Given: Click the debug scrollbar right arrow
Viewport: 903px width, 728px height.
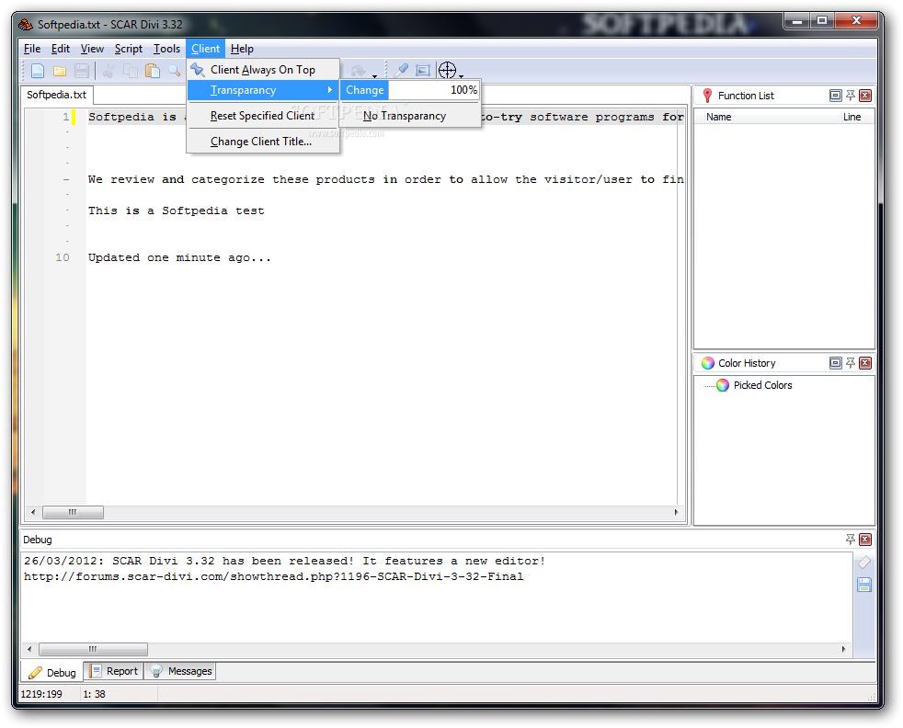Looking at the screenshot, I should 843,649.
